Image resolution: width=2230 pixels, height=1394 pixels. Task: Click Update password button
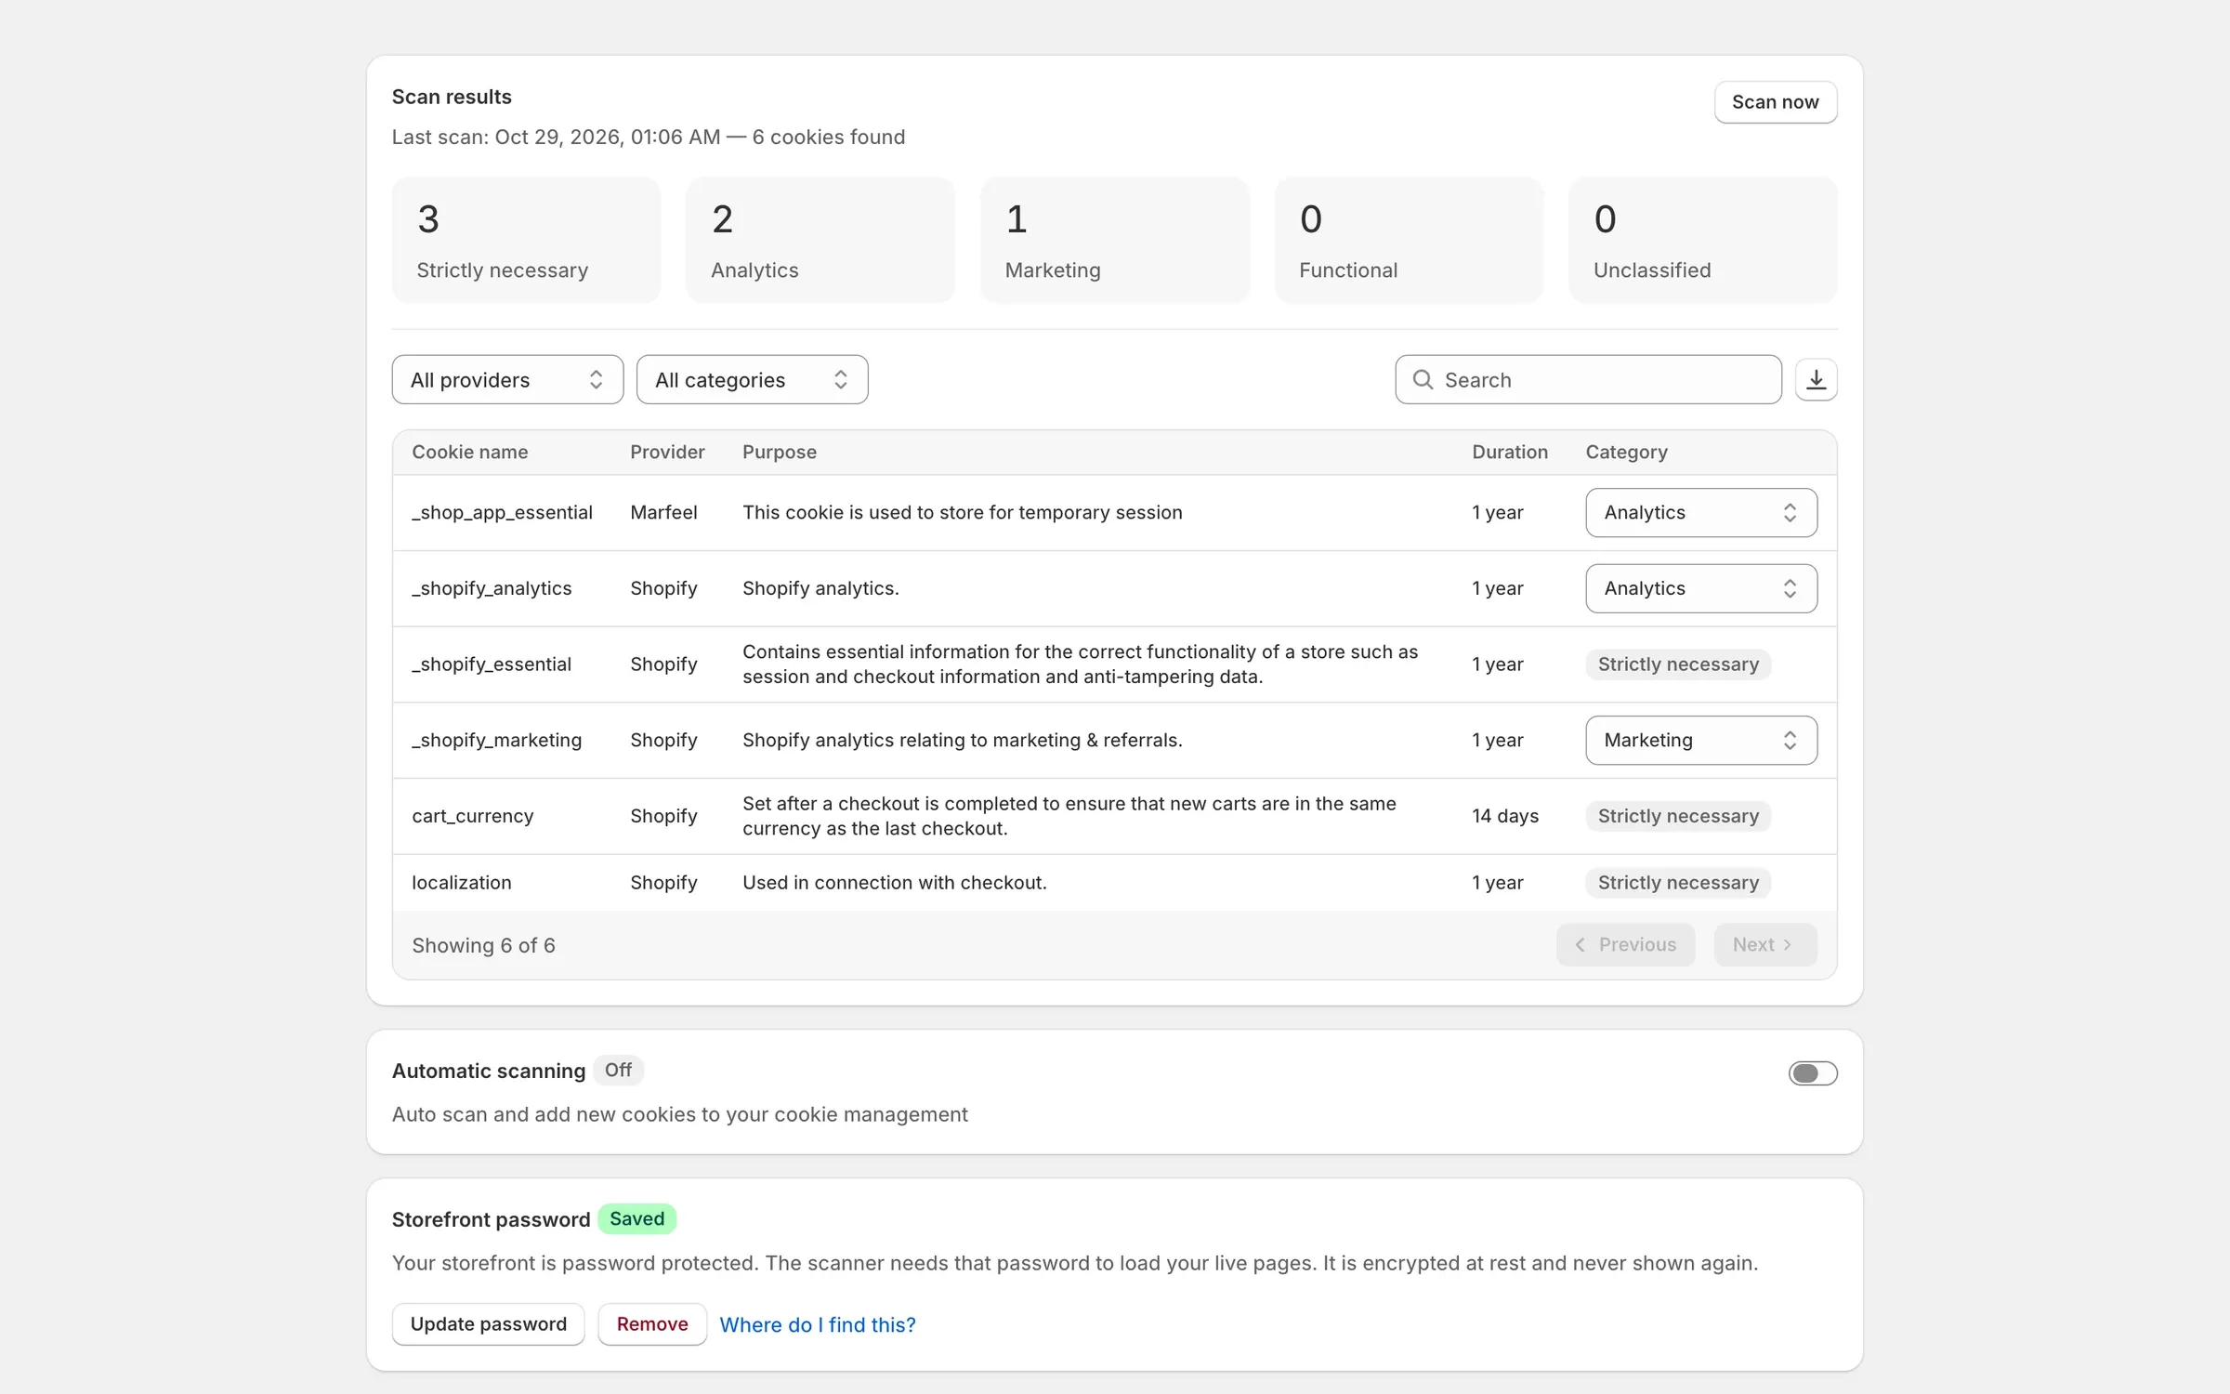[x=488, y=1323]
